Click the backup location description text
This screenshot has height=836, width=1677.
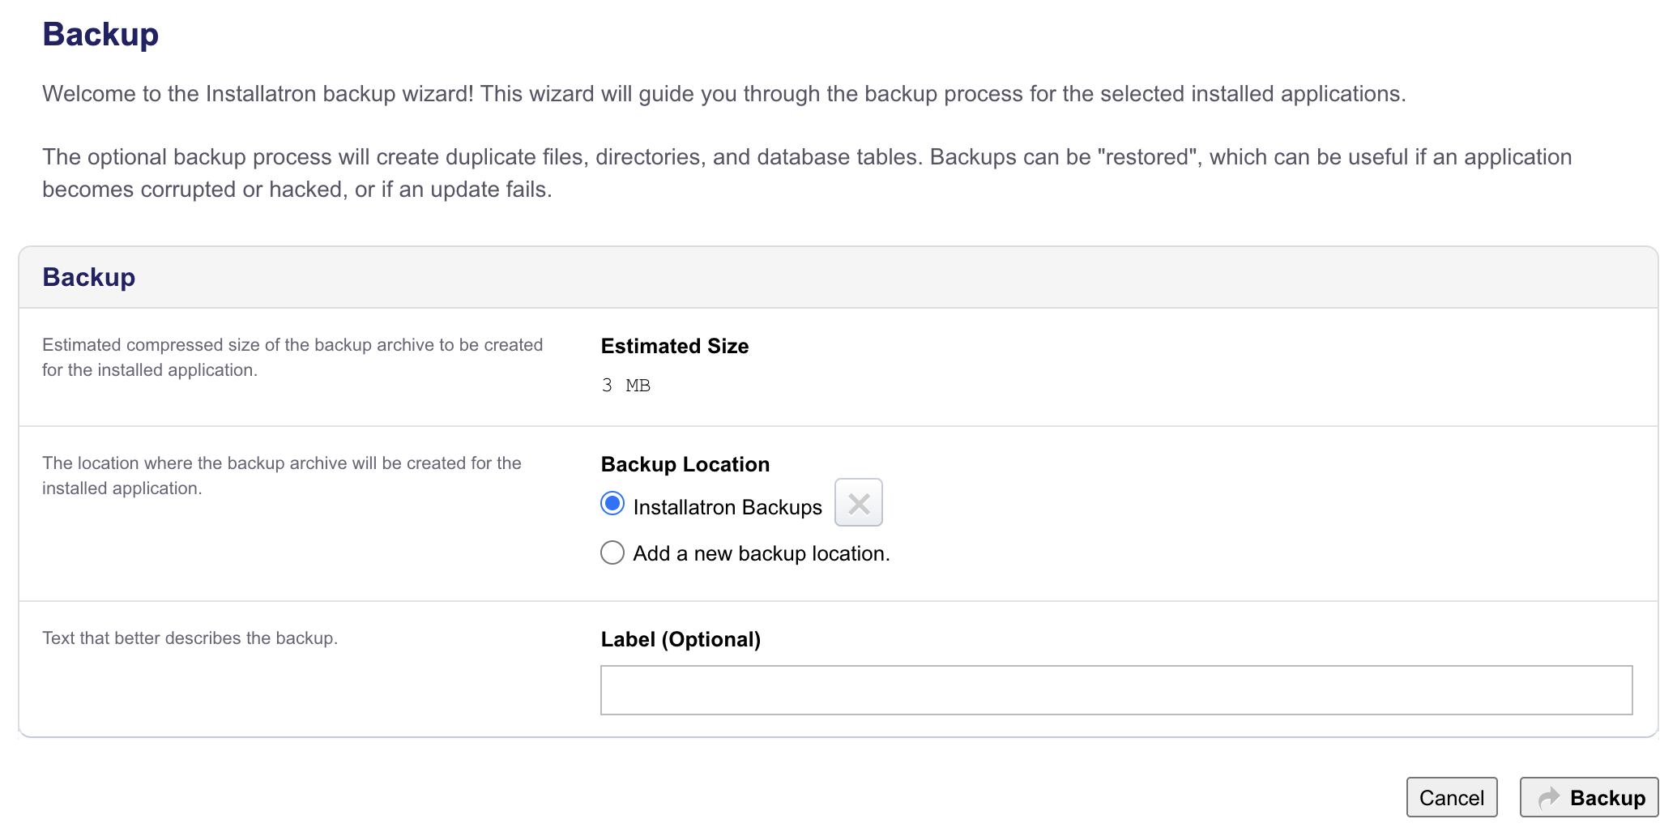[282, 475]
